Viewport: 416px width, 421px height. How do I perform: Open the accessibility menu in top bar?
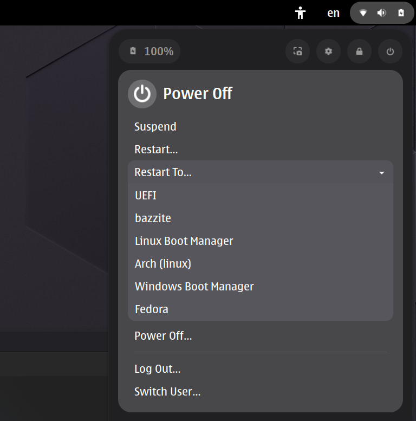[x=300, y=13]
